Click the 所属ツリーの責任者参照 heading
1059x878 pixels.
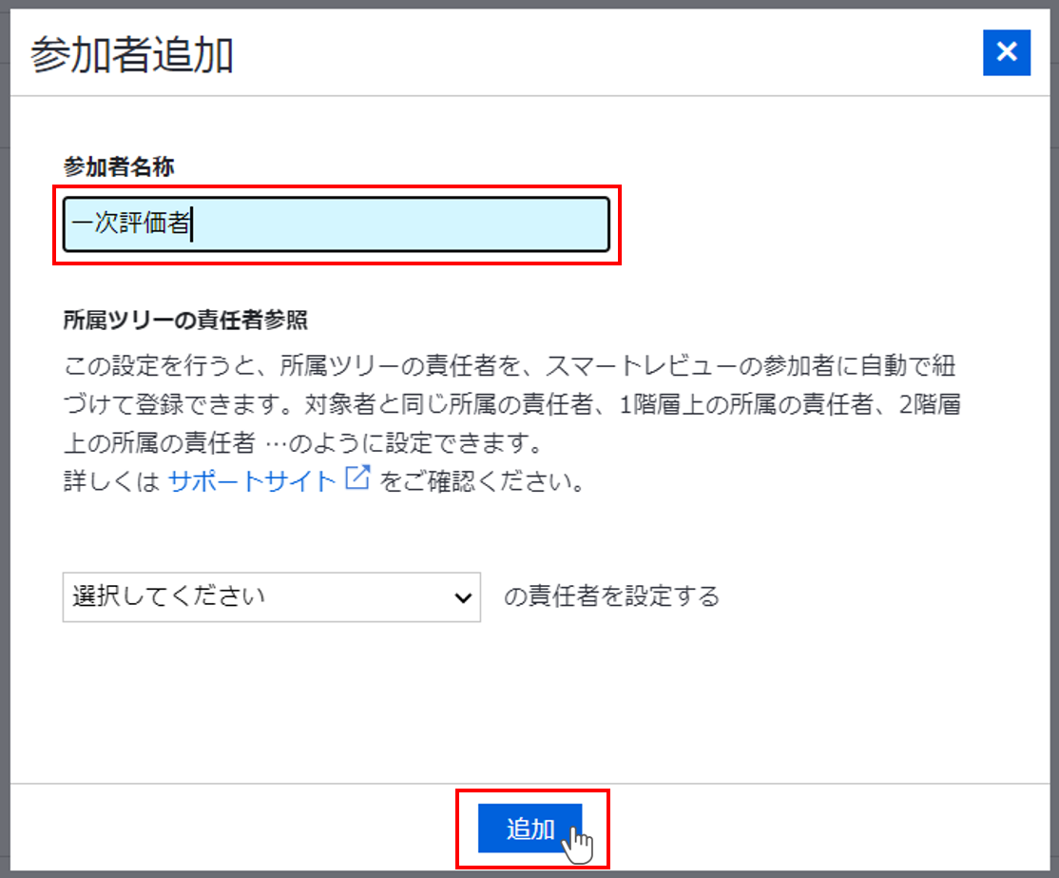pos(185,320)
